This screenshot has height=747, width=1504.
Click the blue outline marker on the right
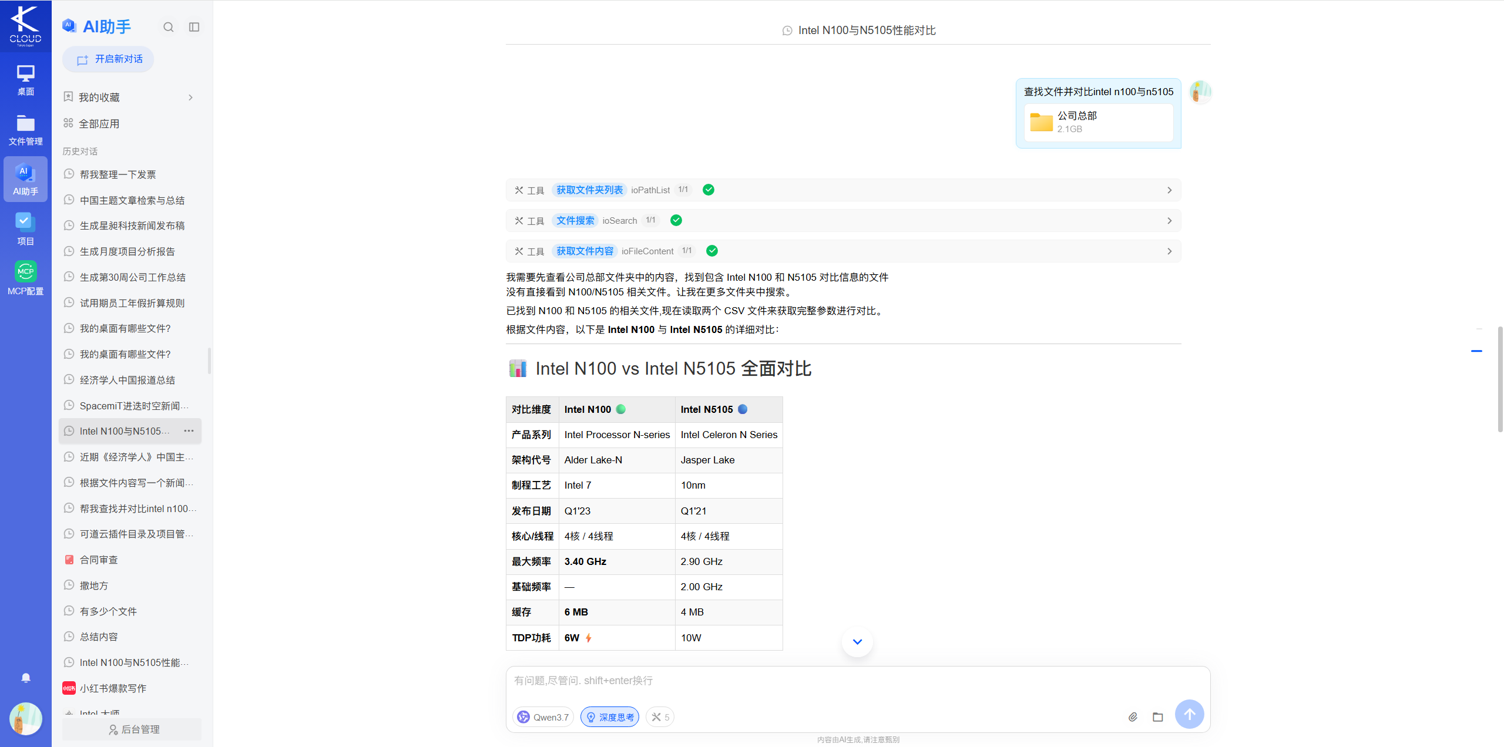click(x=1477, y=351)
